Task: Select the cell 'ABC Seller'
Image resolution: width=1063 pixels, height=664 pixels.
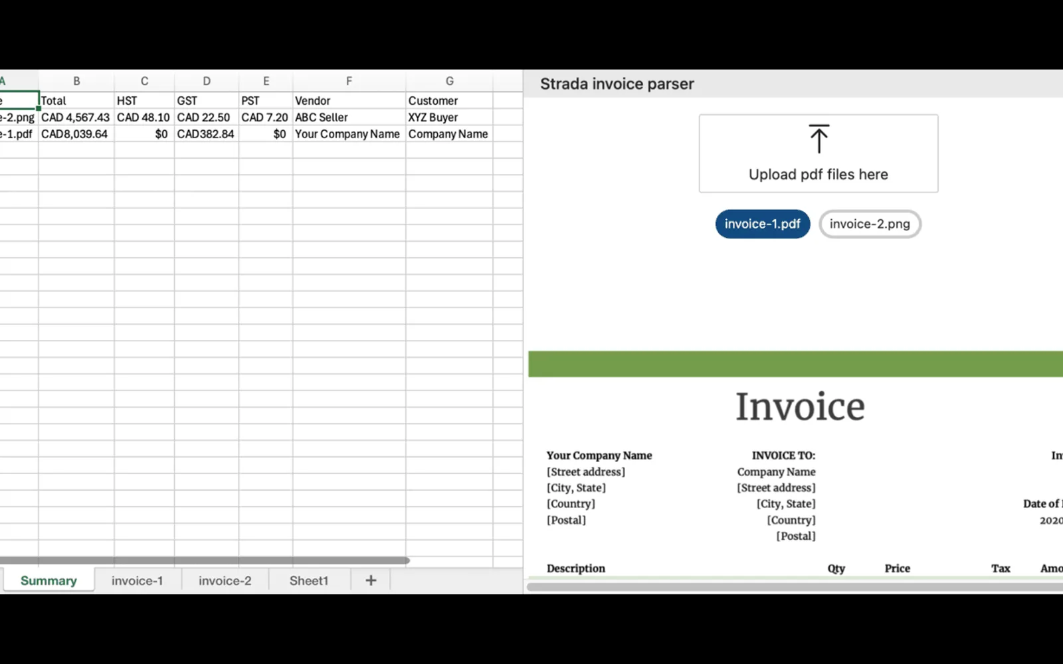Action: click(x=349, y=118)
